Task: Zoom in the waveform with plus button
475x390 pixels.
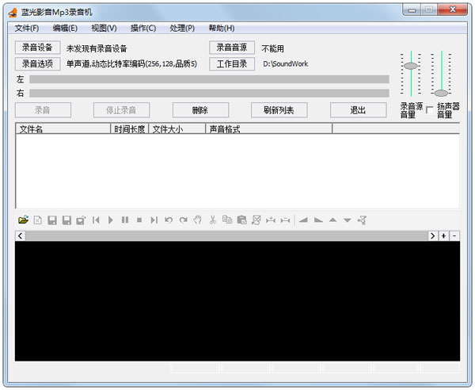Action: tap(443, 235)
